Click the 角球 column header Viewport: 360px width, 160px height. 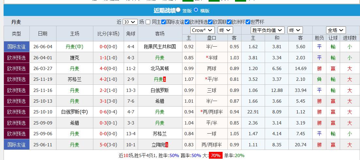131,34
